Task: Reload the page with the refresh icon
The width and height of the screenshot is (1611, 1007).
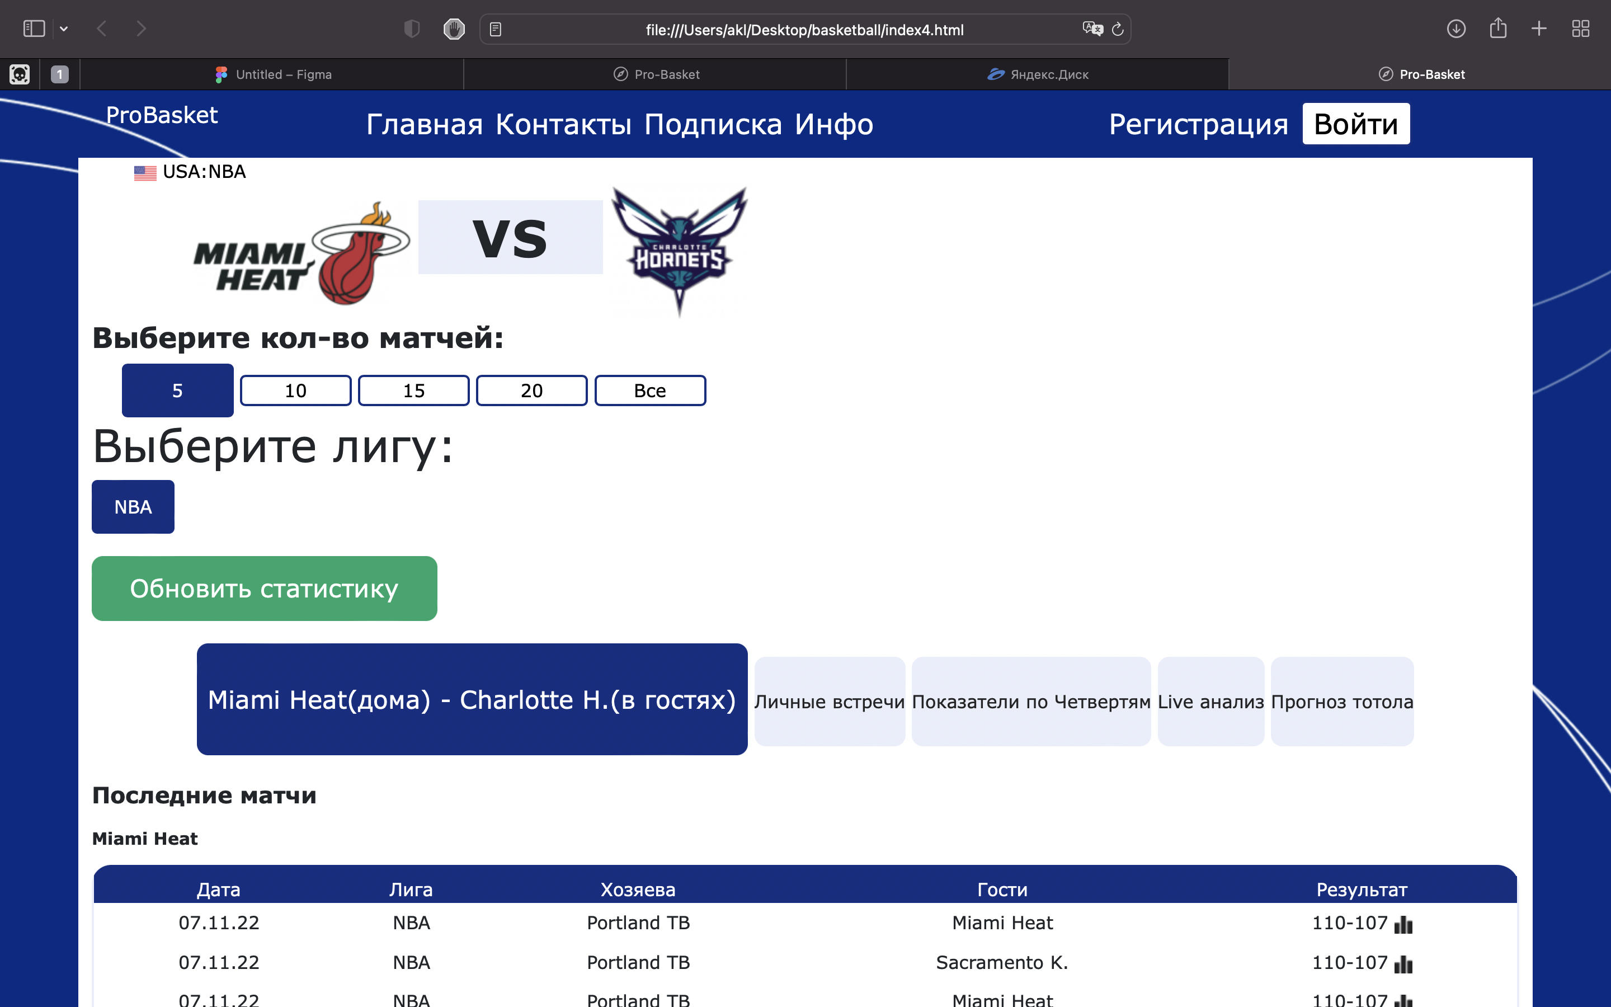Action: (1118, 29)
